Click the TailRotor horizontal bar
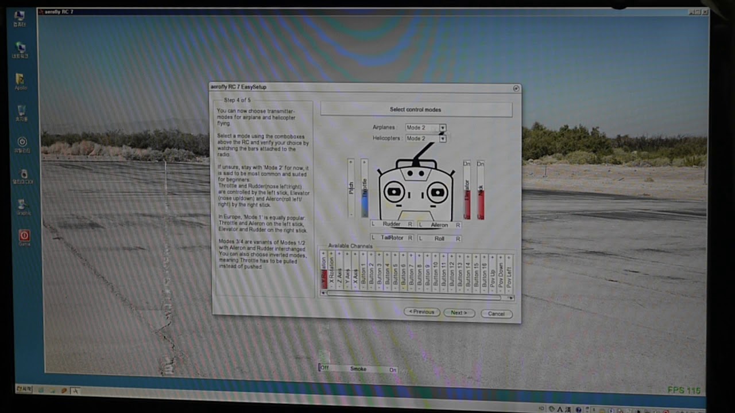Screen dimensions: 735x413 pyautogui.click(x=392, y=237)
